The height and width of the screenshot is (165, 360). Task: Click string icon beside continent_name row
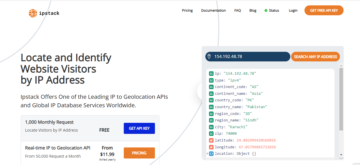point(211,93)
